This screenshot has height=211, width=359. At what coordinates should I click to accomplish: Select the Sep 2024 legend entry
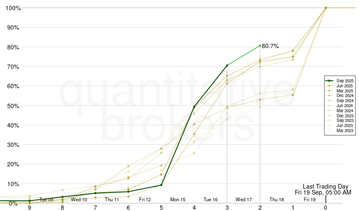point(345,101)
